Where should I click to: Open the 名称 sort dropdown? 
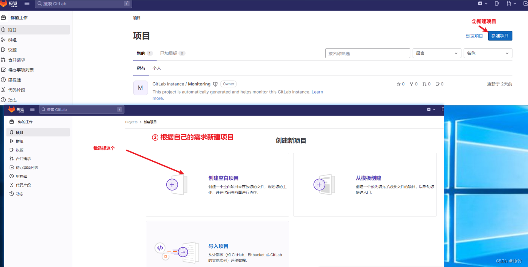488,54
